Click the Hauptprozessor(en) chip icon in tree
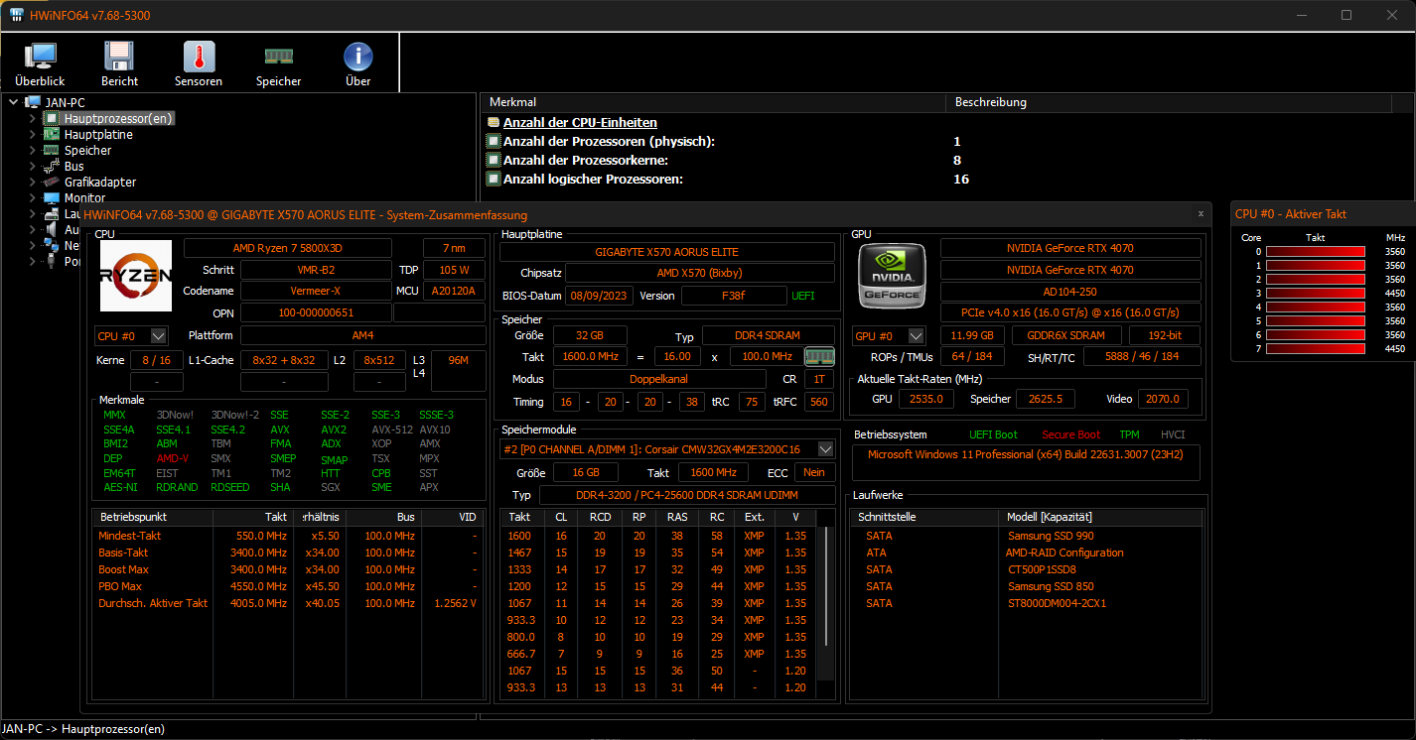This screenshot has height=740, width=1416. 52,118
